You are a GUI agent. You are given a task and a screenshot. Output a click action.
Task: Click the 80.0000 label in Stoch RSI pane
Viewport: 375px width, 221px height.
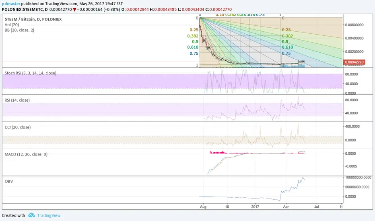351,74
